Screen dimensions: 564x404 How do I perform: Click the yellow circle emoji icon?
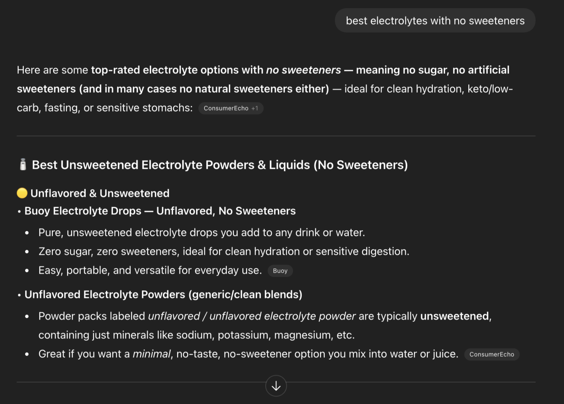coord(22,193)
